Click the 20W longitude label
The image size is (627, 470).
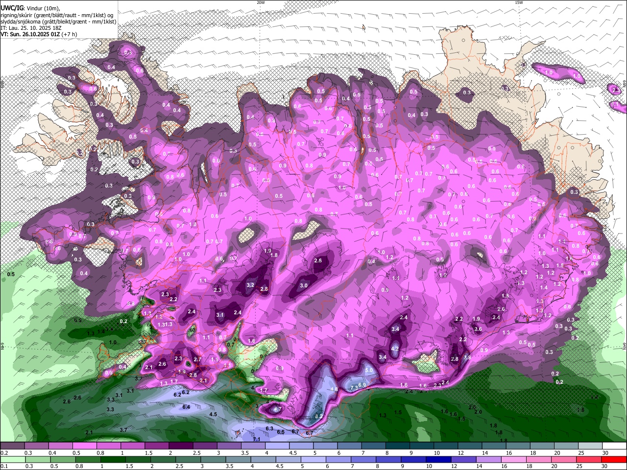(x=261, y=2)
